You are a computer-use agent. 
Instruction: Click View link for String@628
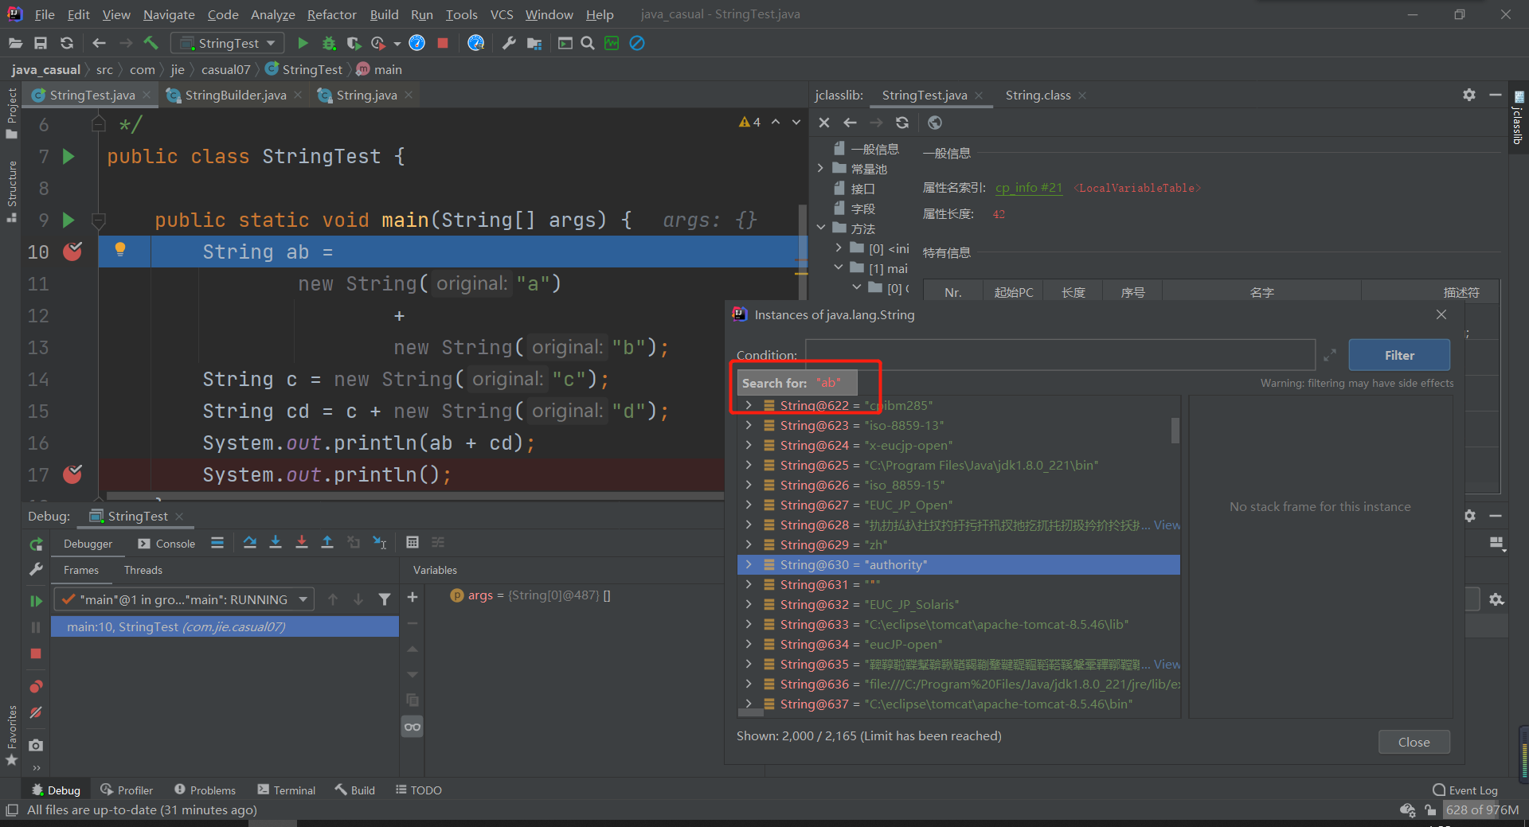(1167, 525)
